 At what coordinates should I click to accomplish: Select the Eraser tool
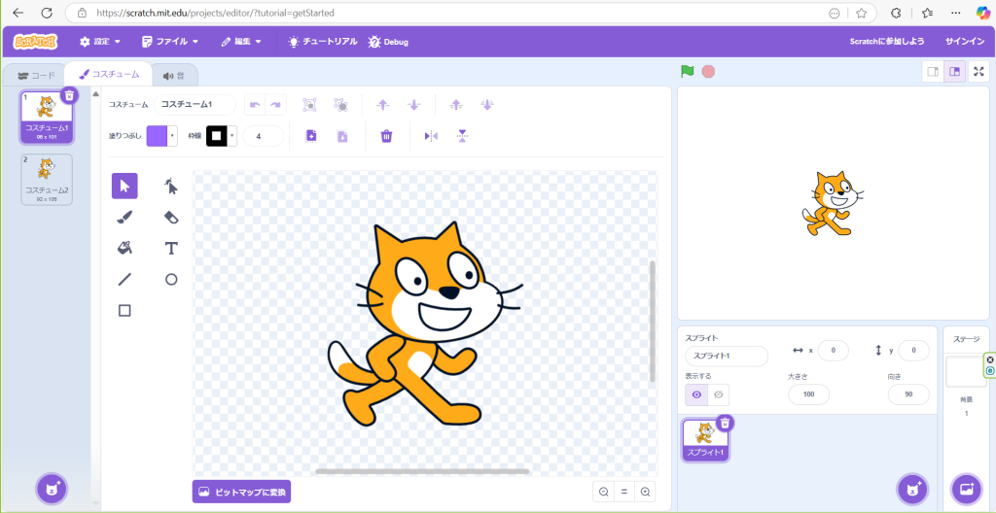[171, 217]
